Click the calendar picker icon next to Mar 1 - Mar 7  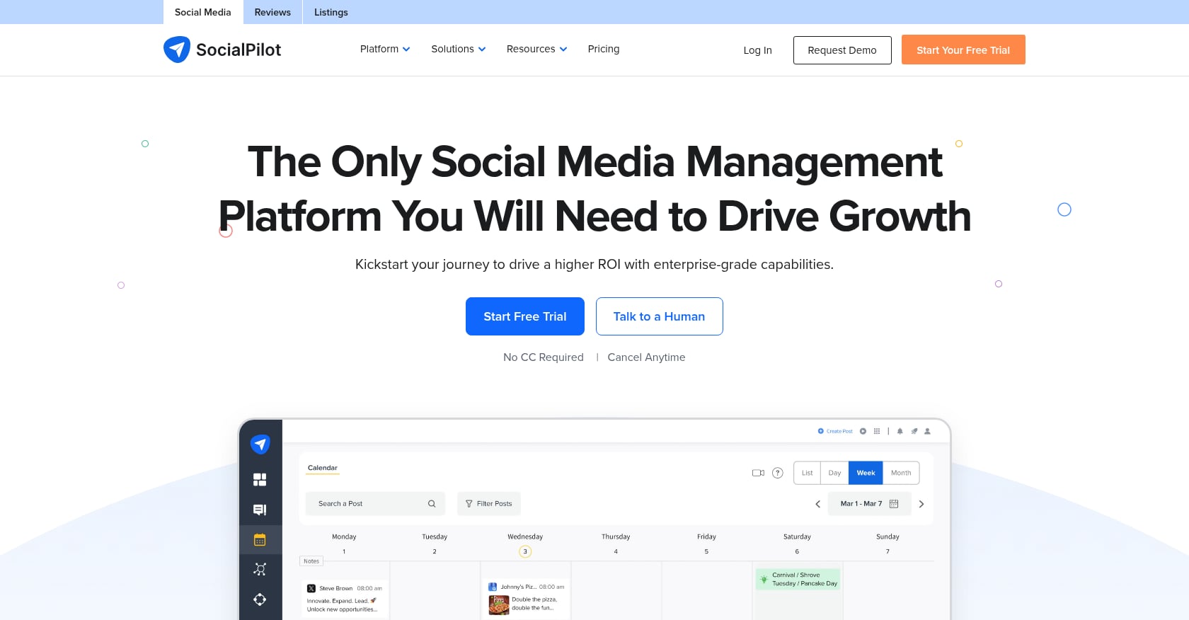click(x=894, y=504)
